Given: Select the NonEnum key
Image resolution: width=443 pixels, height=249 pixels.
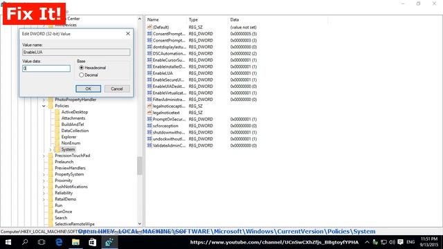Looking at the screenshot, I should point(71,143).
